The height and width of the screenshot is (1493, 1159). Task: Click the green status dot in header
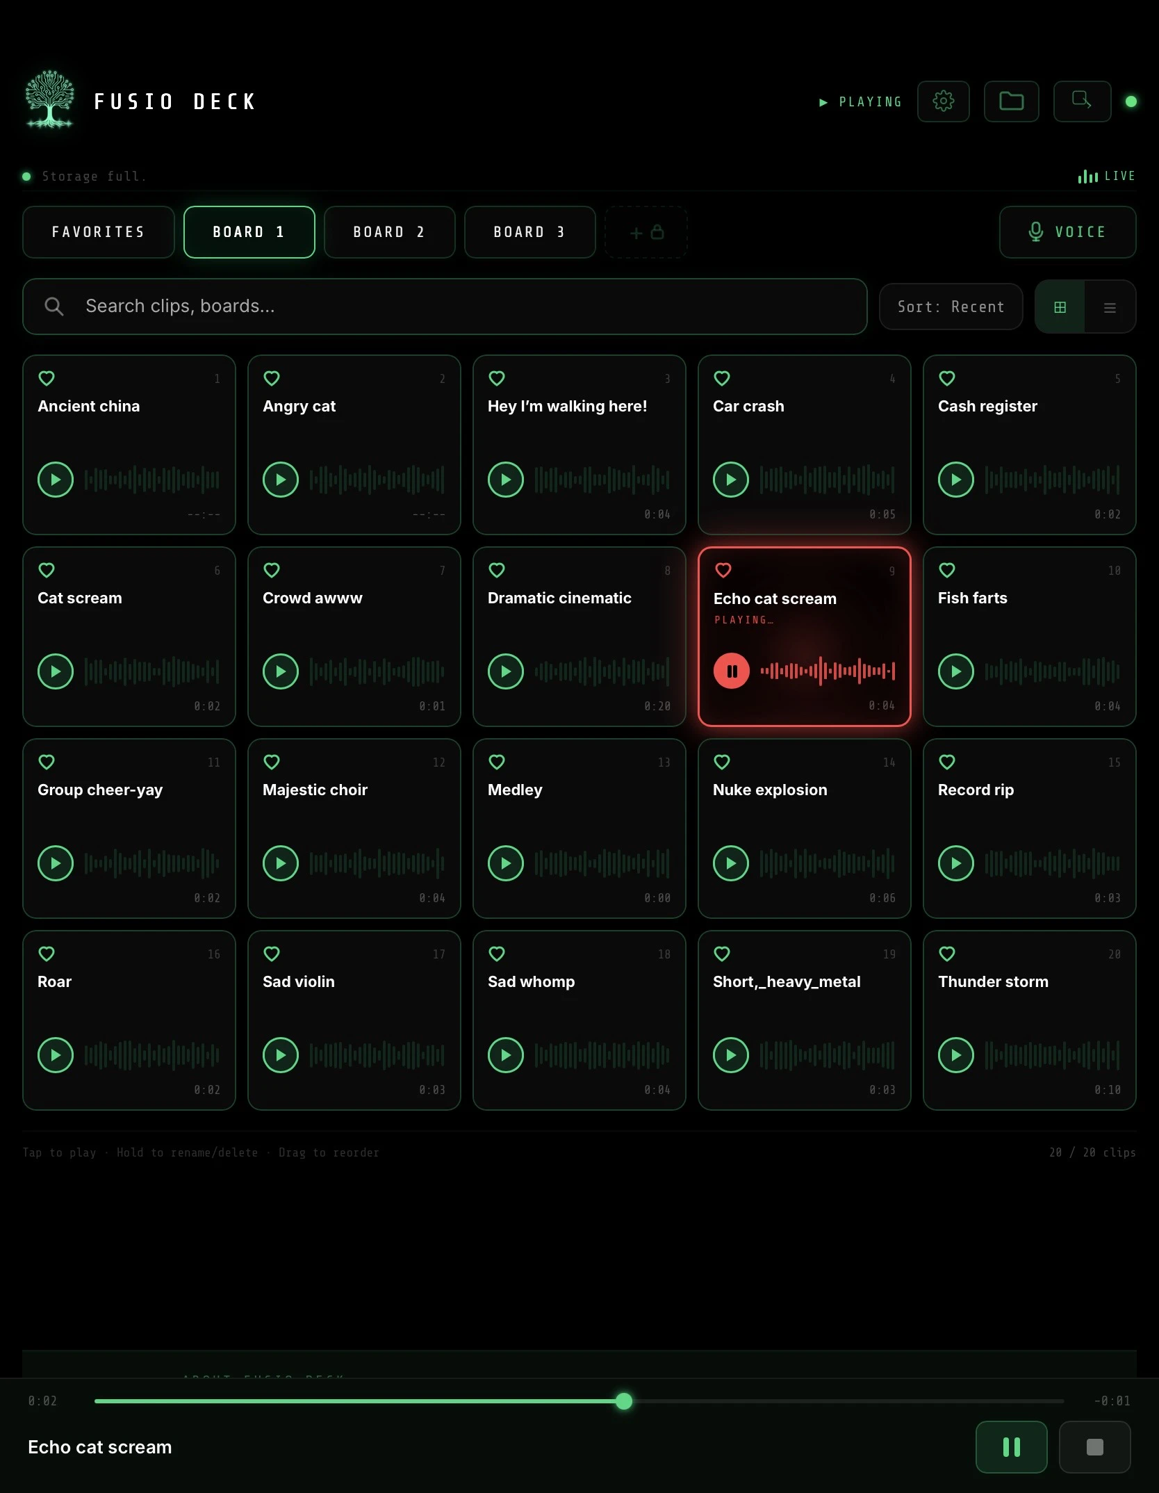click(1131, 101)
